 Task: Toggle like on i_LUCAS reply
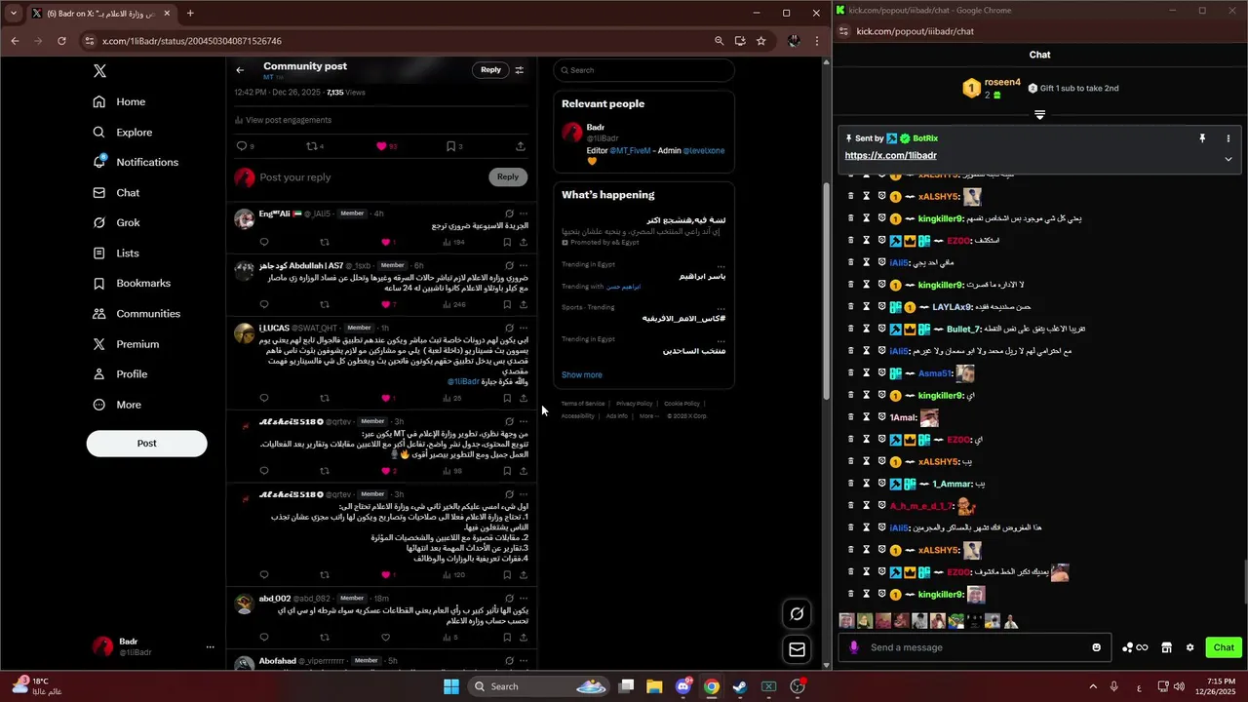click(385, 398)
